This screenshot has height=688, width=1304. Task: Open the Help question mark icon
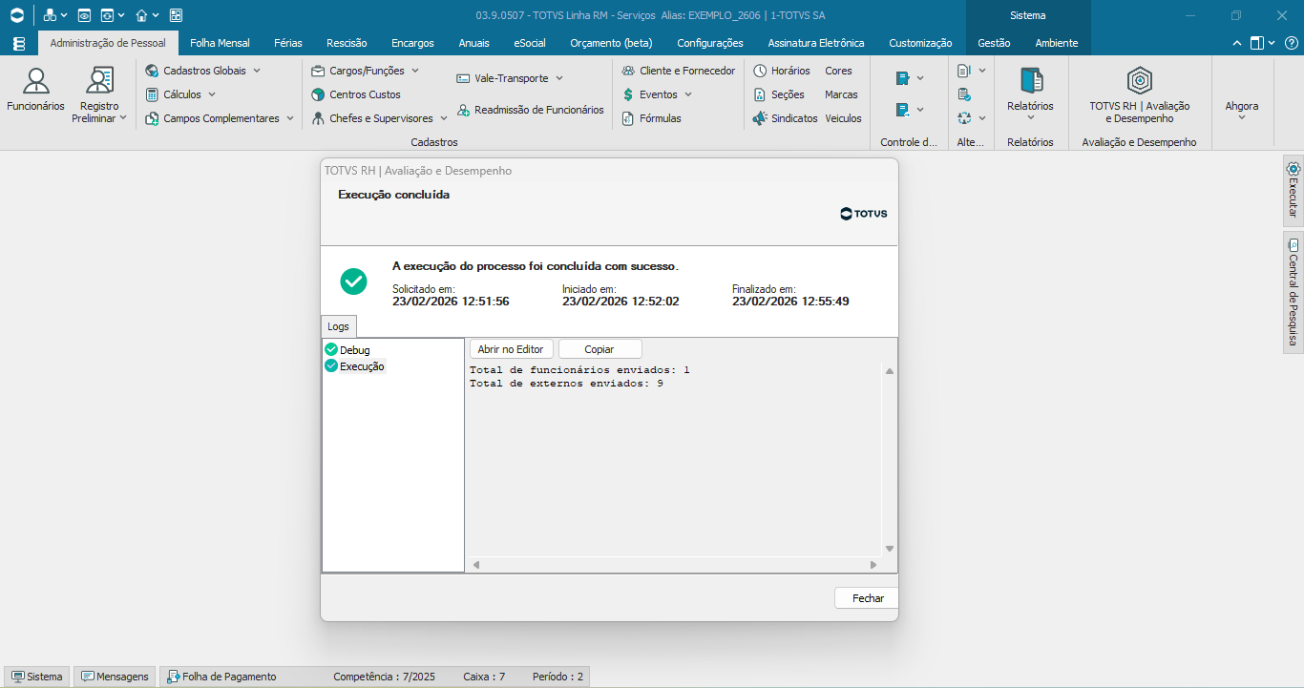[x=1290, y=43]
